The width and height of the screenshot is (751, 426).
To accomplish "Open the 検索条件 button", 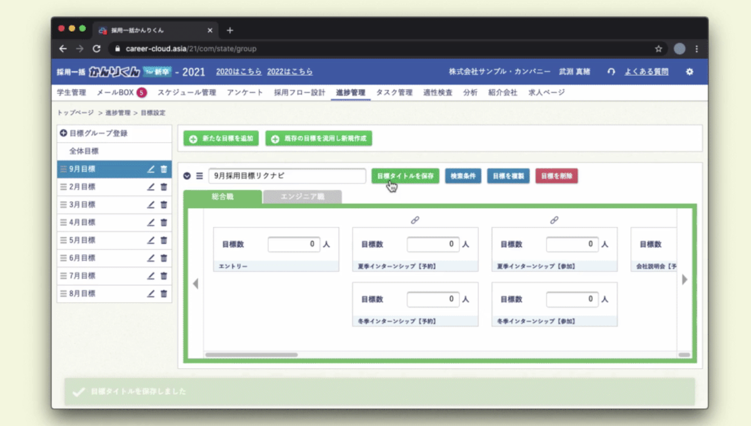I will pos(463,176).
